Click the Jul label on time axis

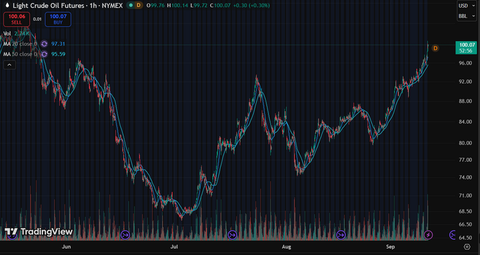tap(175, 247)
